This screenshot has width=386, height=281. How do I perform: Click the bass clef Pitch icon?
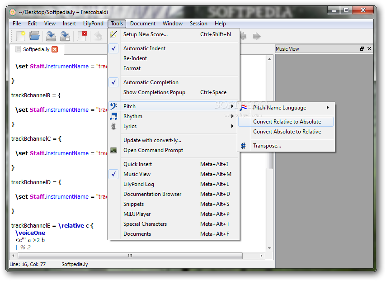point(113,106)
